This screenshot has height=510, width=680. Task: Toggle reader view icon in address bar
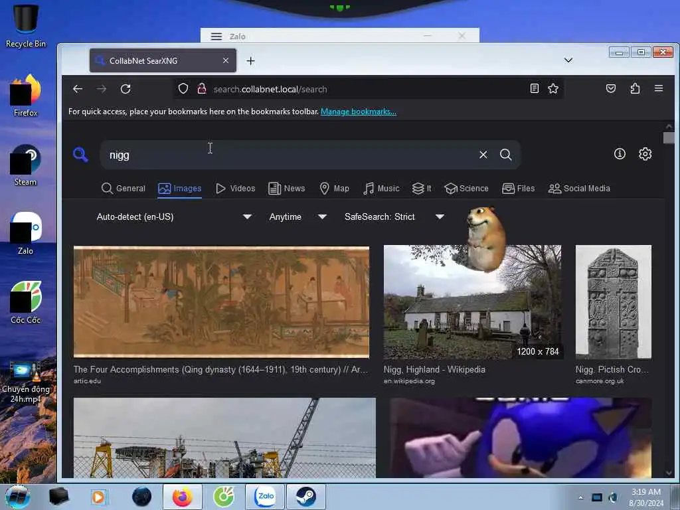coord(535,88)
